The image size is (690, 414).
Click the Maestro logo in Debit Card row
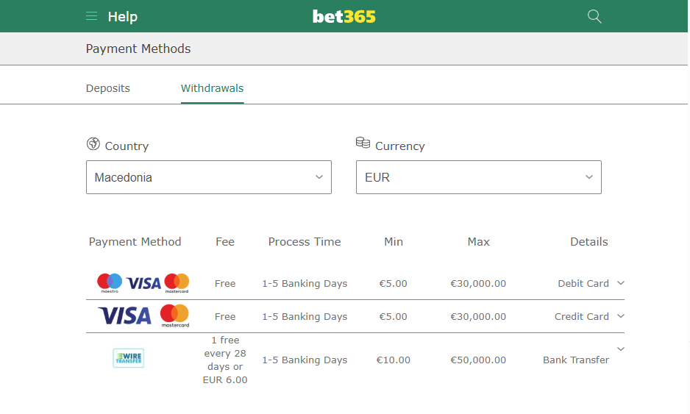click(110, 283)
